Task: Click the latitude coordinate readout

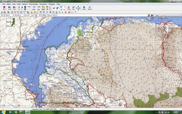Action: [x=5, y=15]
